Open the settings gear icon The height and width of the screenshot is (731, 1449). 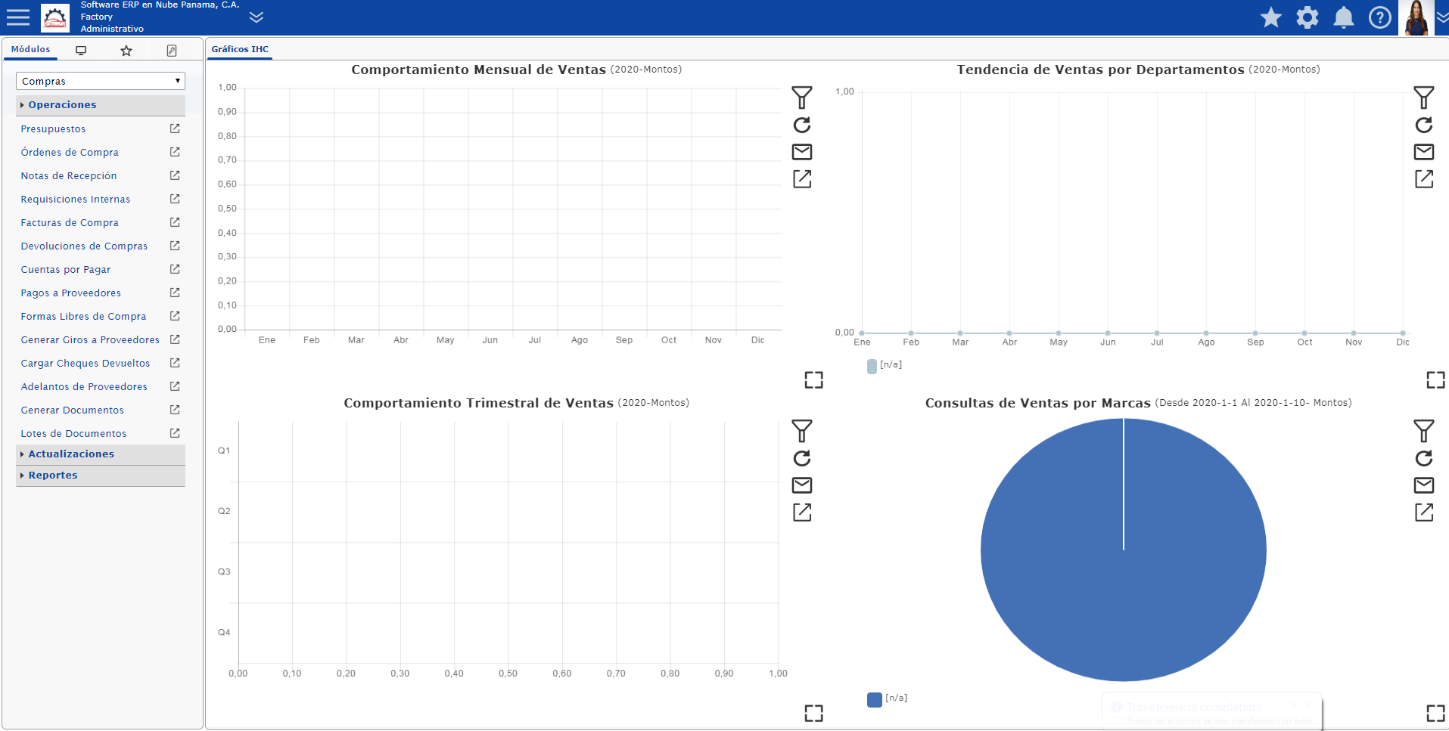coord(1308,17)
